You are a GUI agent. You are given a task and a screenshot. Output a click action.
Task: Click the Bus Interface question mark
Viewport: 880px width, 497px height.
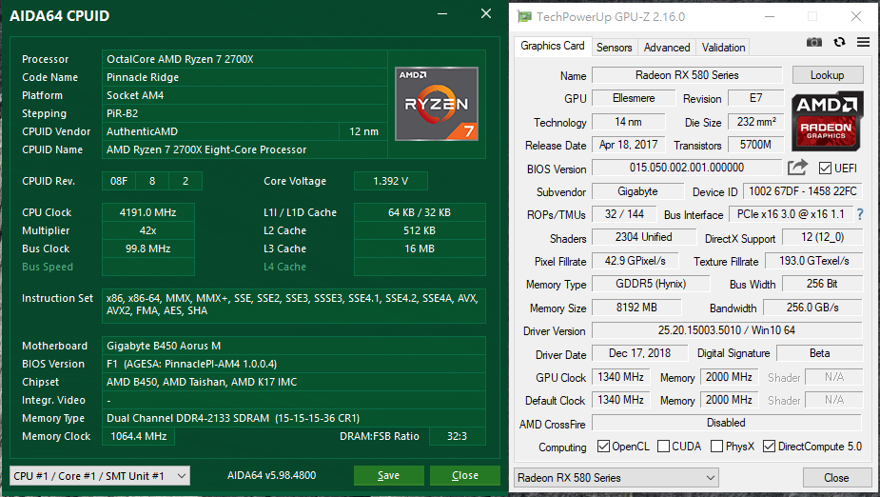coord(860,214)
